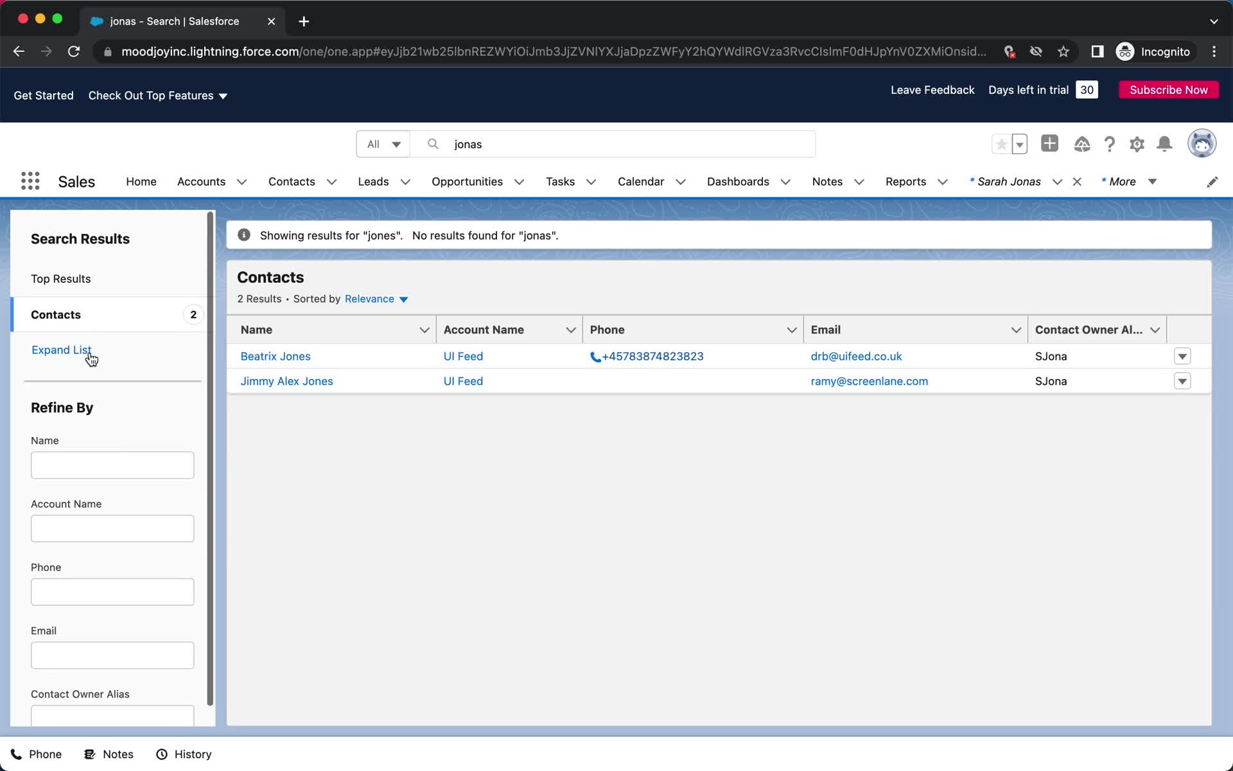Viewport: 1233px width, 771px height.
Task: Expand the Contacts tab chevron
Action: click(x=331, y=182)
